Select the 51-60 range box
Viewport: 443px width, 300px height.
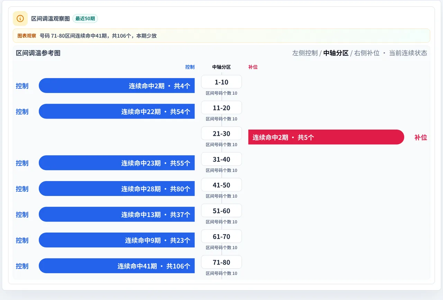tap(221, 211)
